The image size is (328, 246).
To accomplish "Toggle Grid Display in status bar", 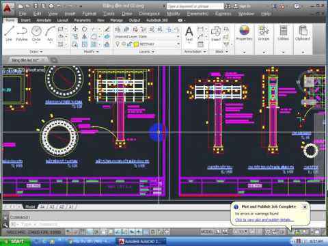I will pyautogui.click(x=83, y=232).
